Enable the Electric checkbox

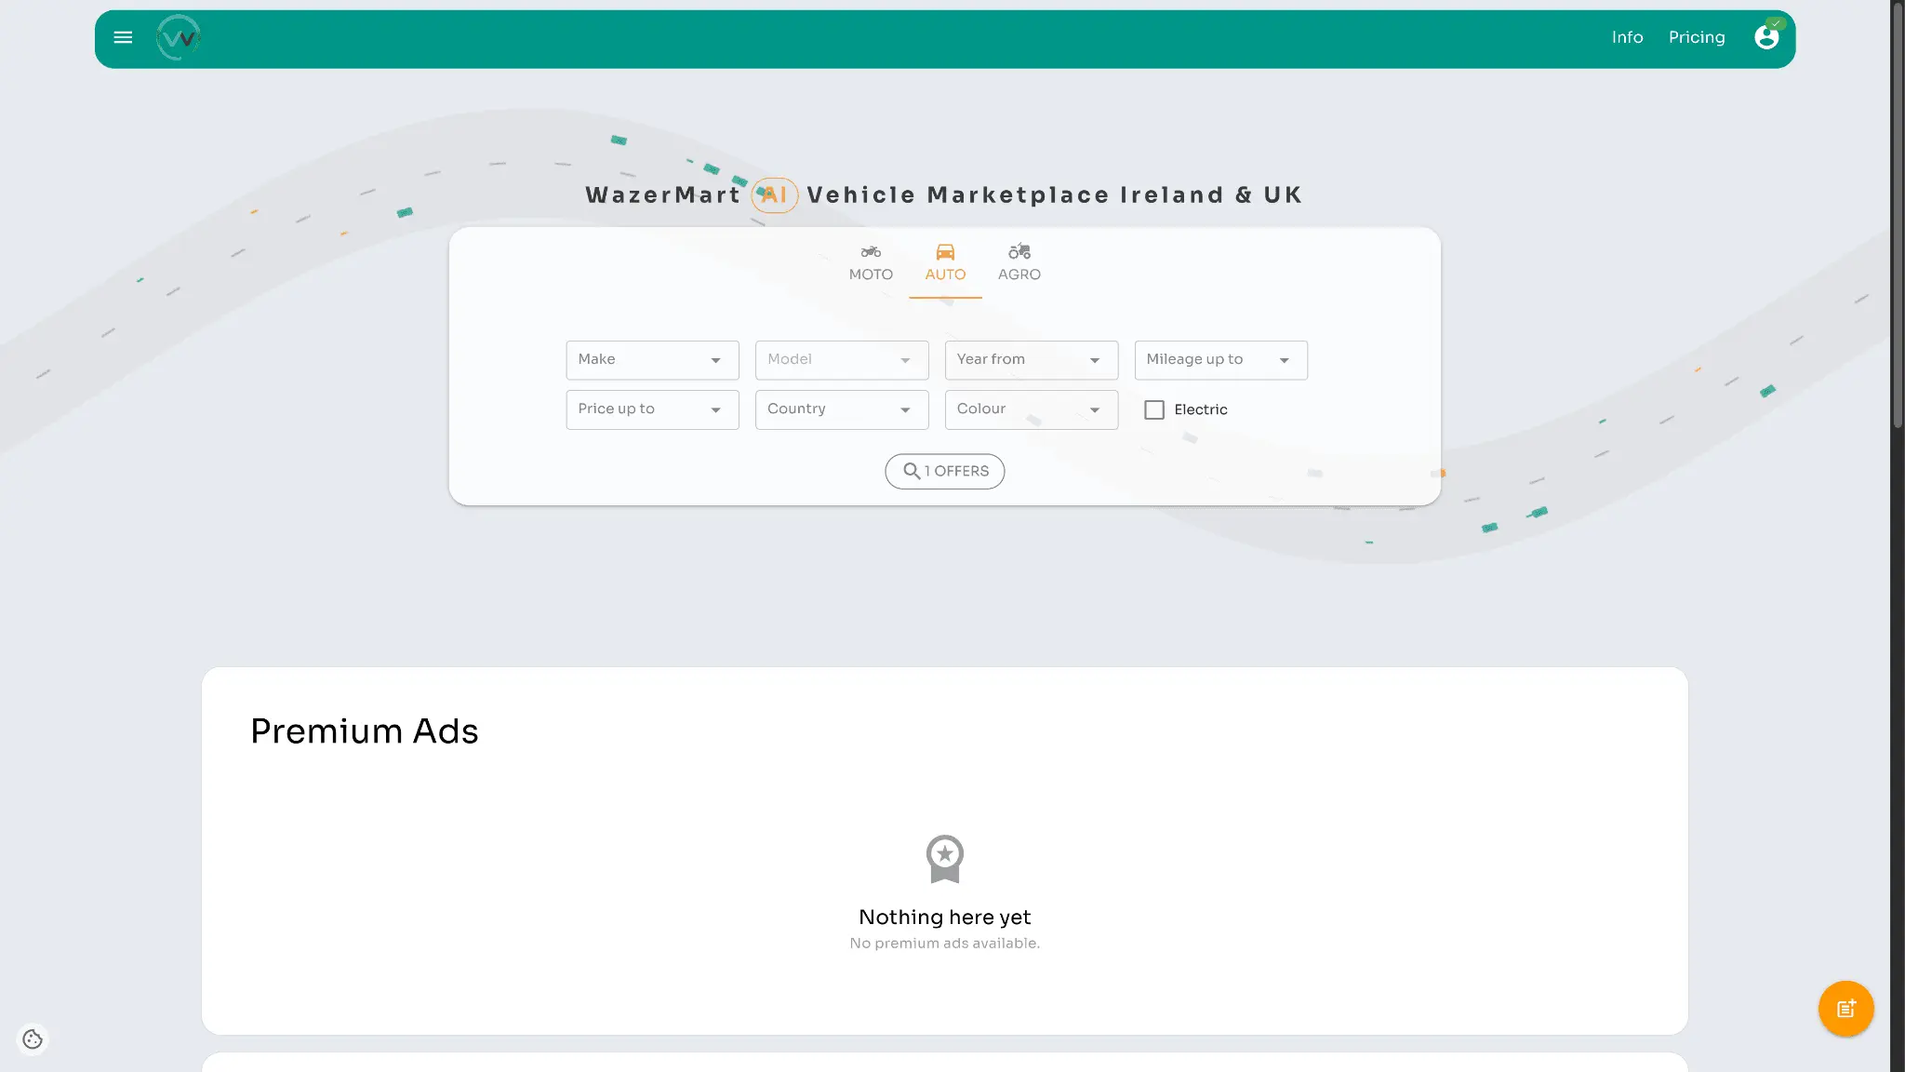pyautogui.click(x=1154, y=409)
